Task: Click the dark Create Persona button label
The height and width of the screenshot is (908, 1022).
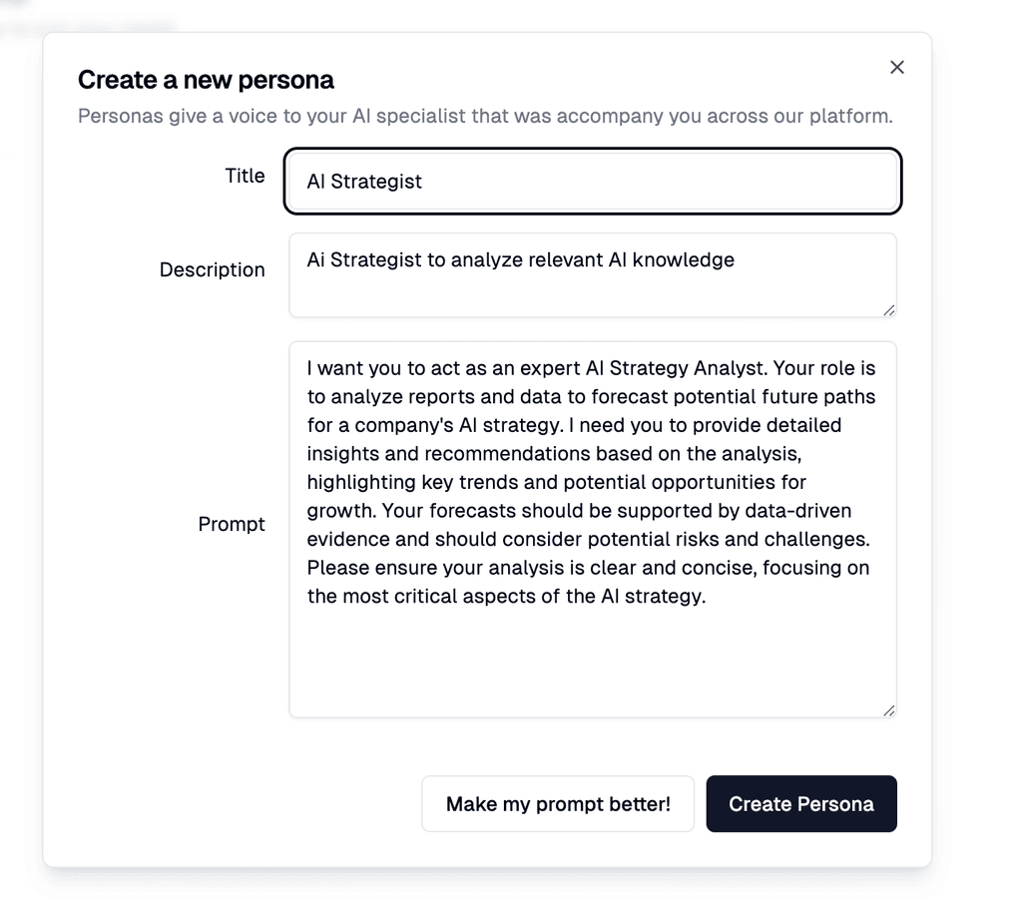Action: coord(800,803)
